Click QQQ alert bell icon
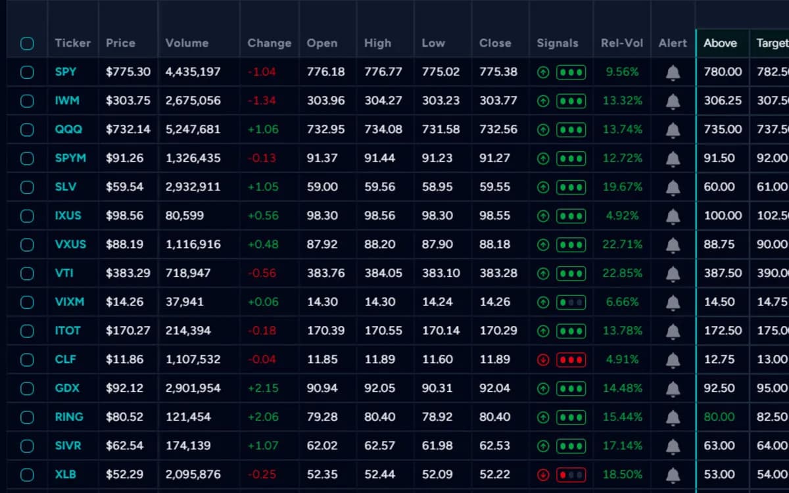789x493 pixels. pos(673,130)
